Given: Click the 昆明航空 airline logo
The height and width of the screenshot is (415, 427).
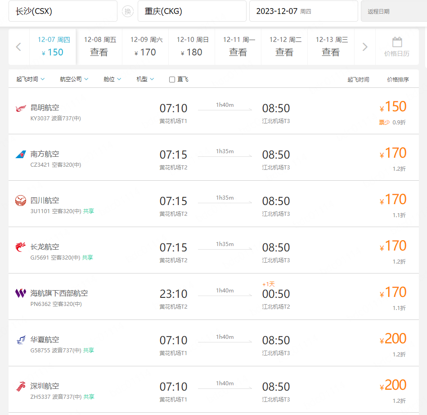Looking at the screenshot, I should (21, 108).
